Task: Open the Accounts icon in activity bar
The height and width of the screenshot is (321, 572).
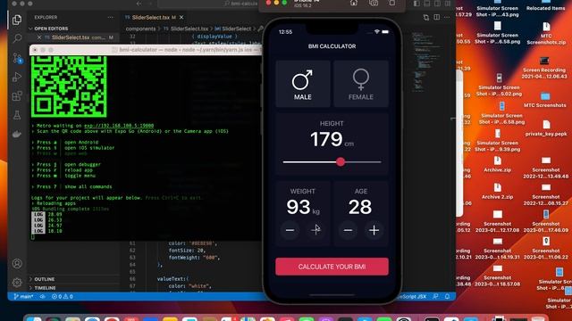Action: 17,264
